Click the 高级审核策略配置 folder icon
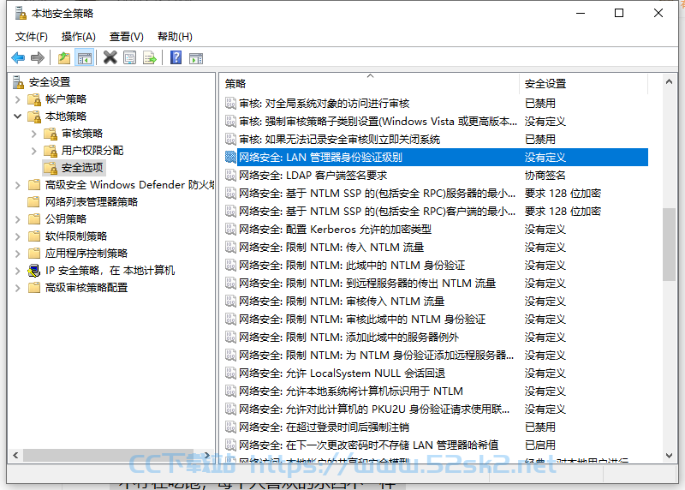The height and width of the screenshot is (490, 685). pyautogui.click(x=34, y=288)
